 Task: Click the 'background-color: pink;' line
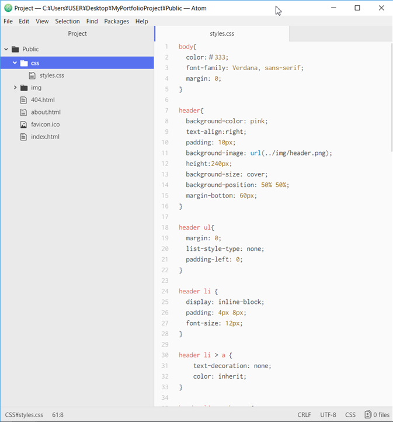tap(227, 121)
